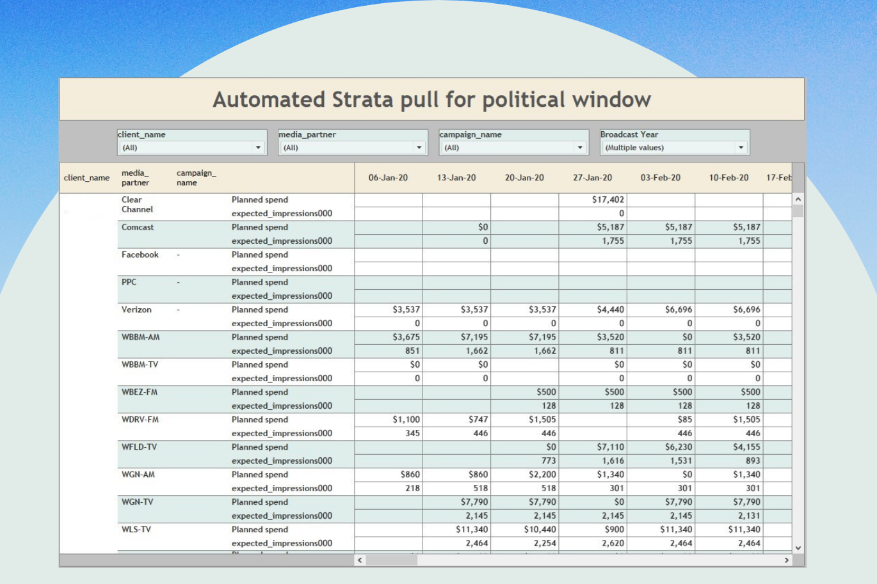The width and height of the screenshot is (877, 584).
Task: Click WDRV-FM's $747 planned spend cell
Action: click(x=456, y=420)
